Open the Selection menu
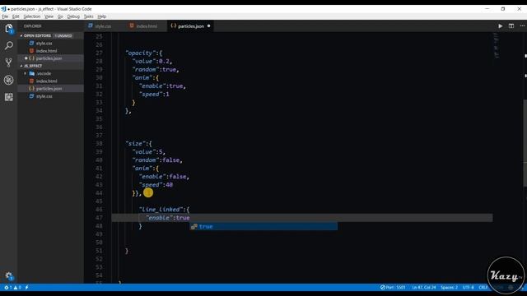 coord(32,16)
